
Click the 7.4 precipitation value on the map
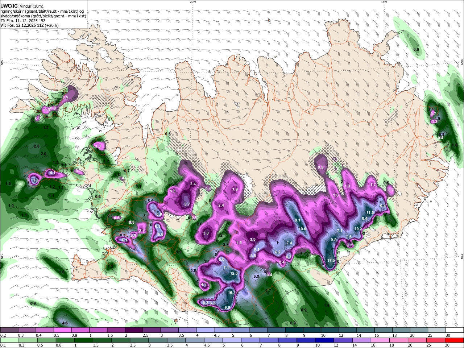coord(289,243)
